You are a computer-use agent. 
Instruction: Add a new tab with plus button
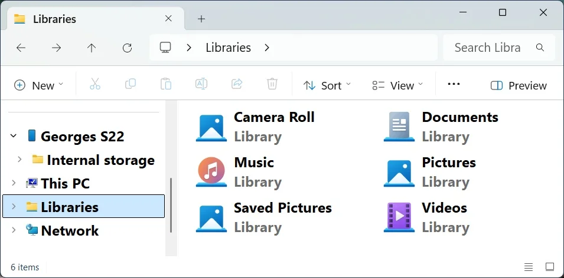[x=201, y=19]
